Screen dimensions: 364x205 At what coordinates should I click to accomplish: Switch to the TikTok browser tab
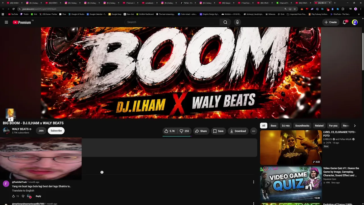pos(188,3)
